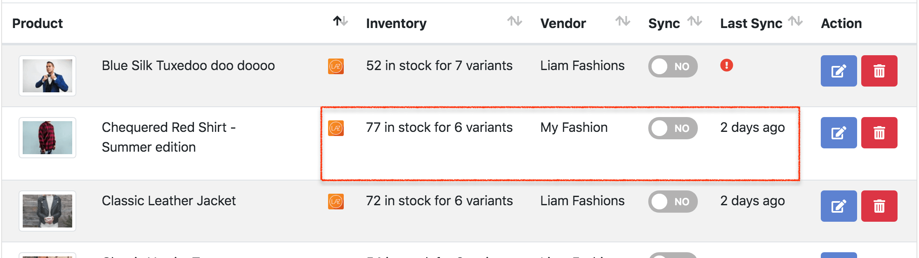919x258 pixels.
Task: Click the Blue Silk Tuxedo thumbnail image
Action: 47,76
